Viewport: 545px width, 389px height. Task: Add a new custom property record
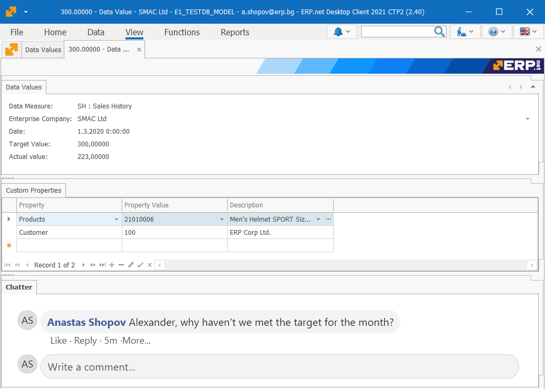coord(112,265)
